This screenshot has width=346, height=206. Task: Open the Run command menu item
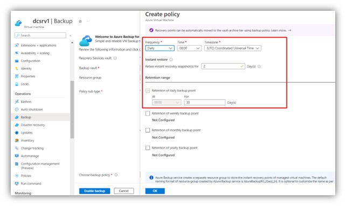31,183
